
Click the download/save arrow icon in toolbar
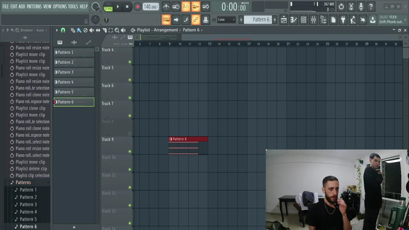click(x=373, y=20)
